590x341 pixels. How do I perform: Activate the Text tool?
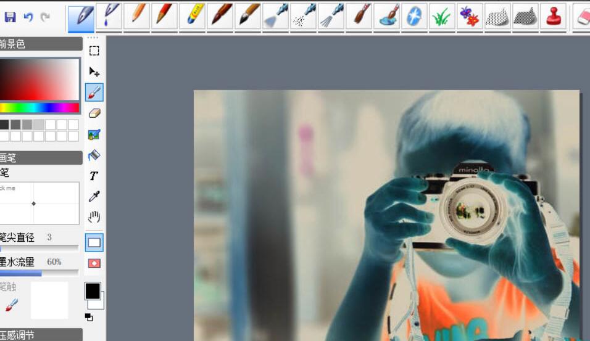point(94,176)
